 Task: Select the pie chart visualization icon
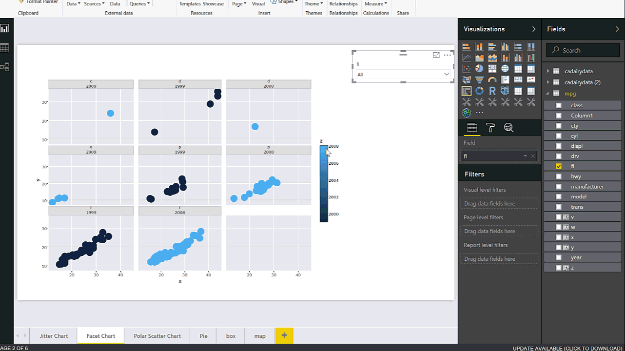(x=479, y=68)
